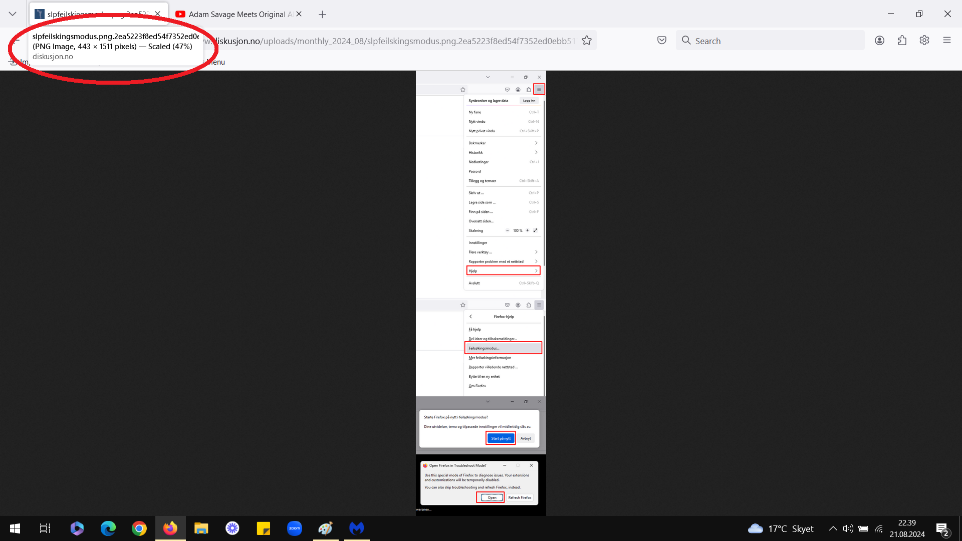Viewport: 962px width, 541px height.
Task: Open the settings gear icon in toolbar
Action: tap(924, 41)
